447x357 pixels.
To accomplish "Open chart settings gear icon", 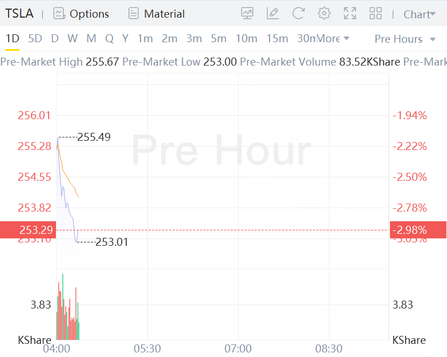I will coord(324,14).
